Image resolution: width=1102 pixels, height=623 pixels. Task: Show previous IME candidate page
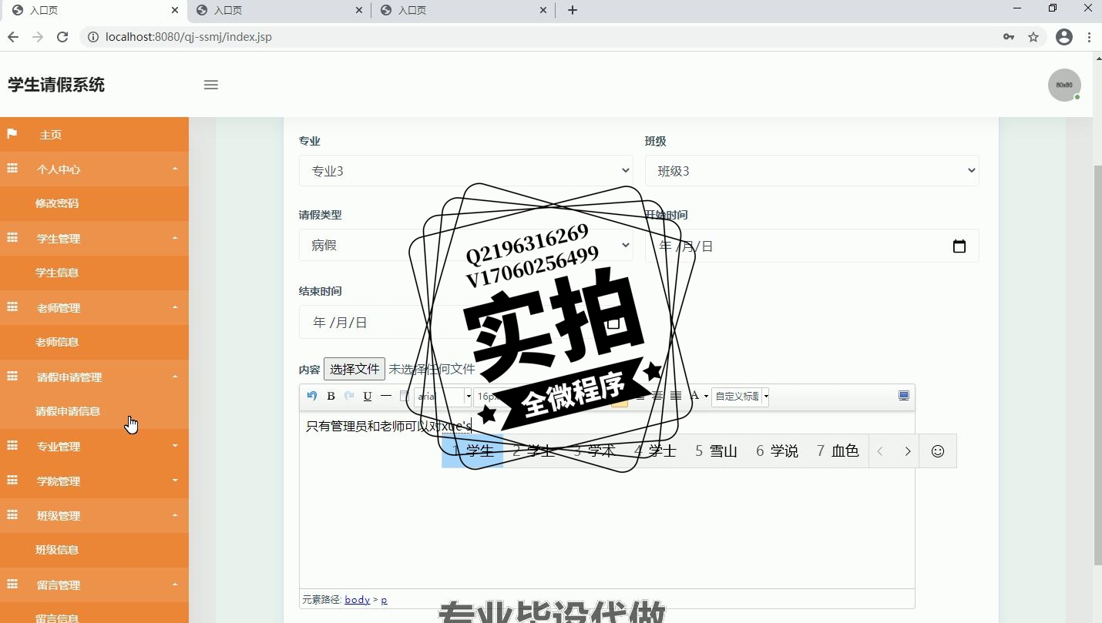(880, 451)
